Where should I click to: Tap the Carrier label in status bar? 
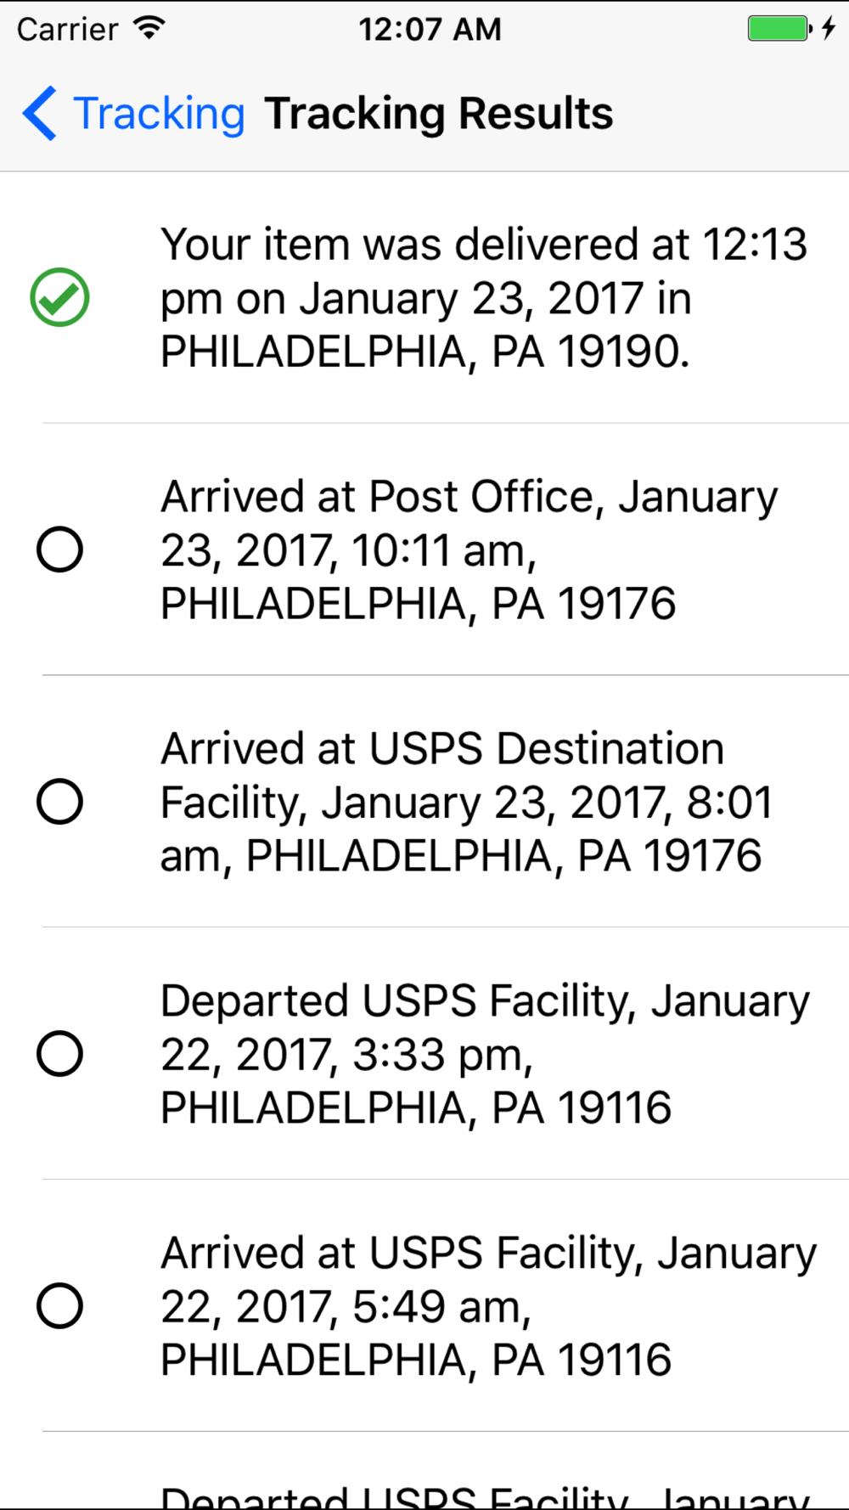coord(68,30)
